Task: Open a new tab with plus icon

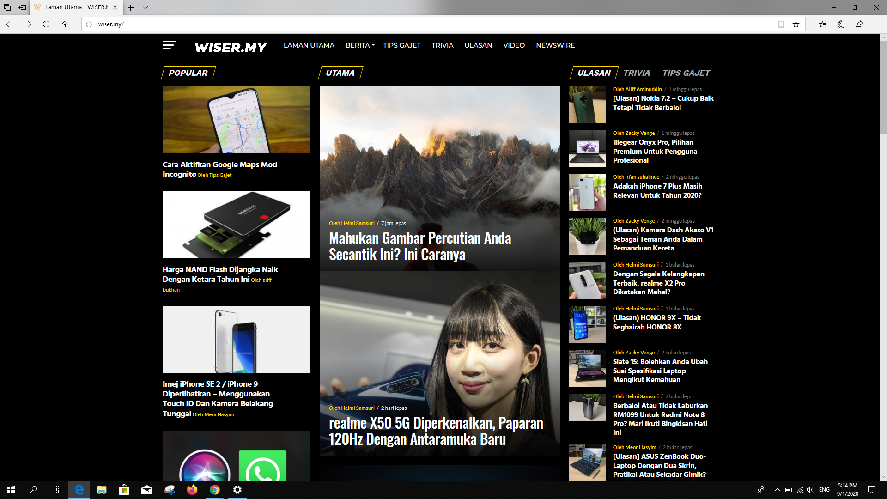Action: (131, 7)
